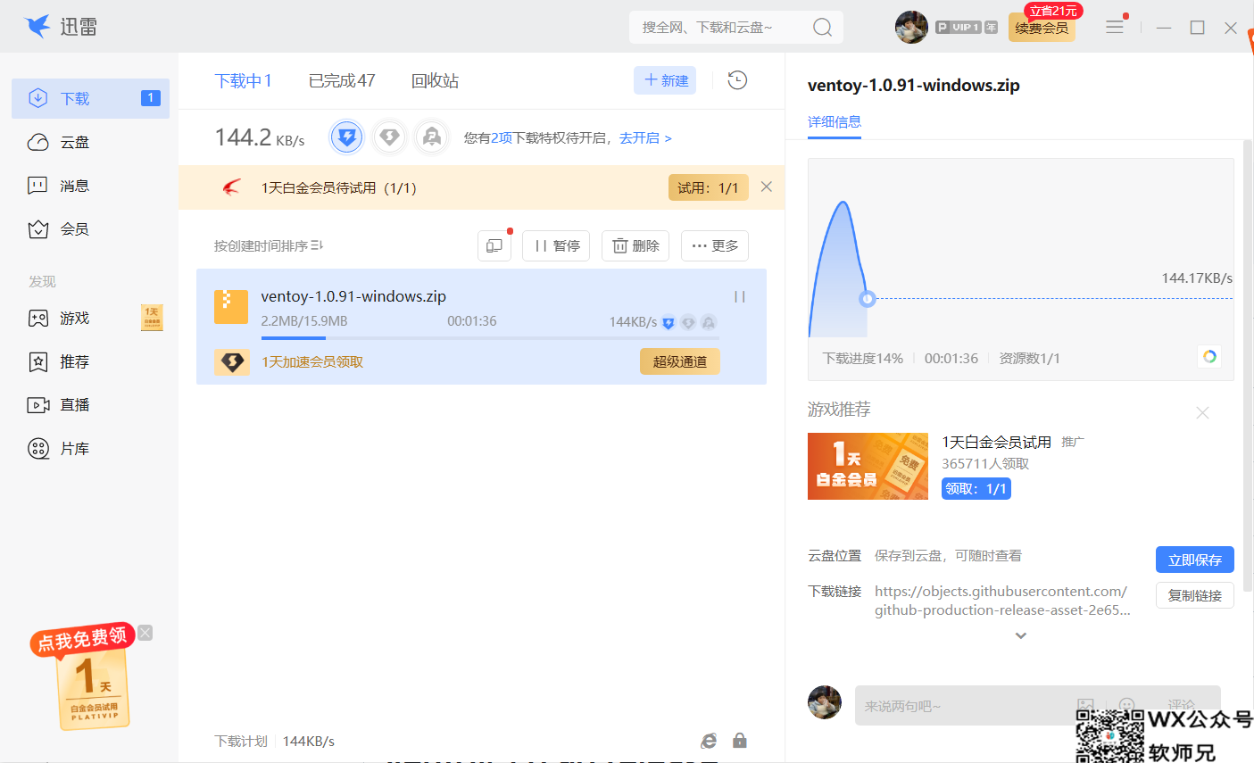This screenshot has height=763, width=1254.
Task: Switch to 已完成 47 tab
Action: point(342,81)
